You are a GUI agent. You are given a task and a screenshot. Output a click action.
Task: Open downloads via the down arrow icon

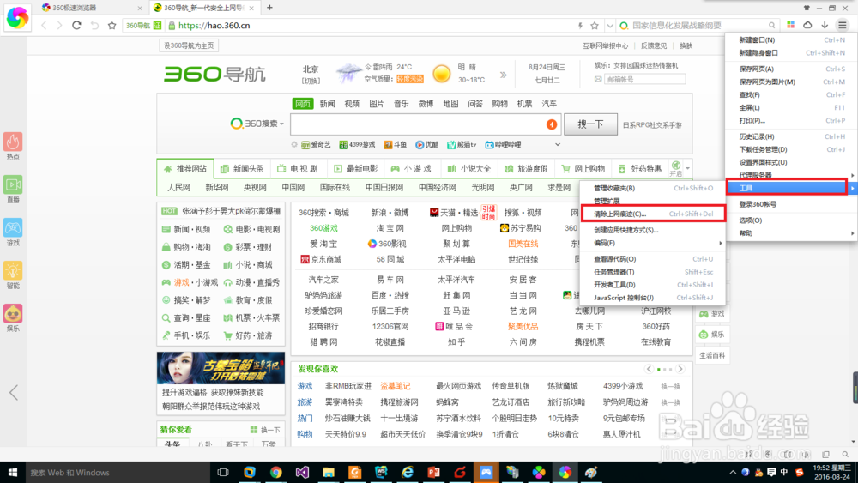tap(825, 25)
